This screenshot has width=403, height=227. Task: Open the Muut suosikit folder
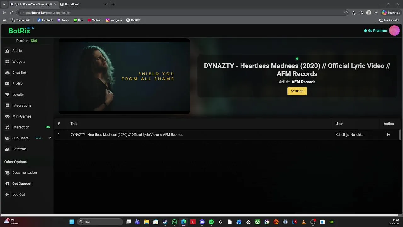coord(389,20)
